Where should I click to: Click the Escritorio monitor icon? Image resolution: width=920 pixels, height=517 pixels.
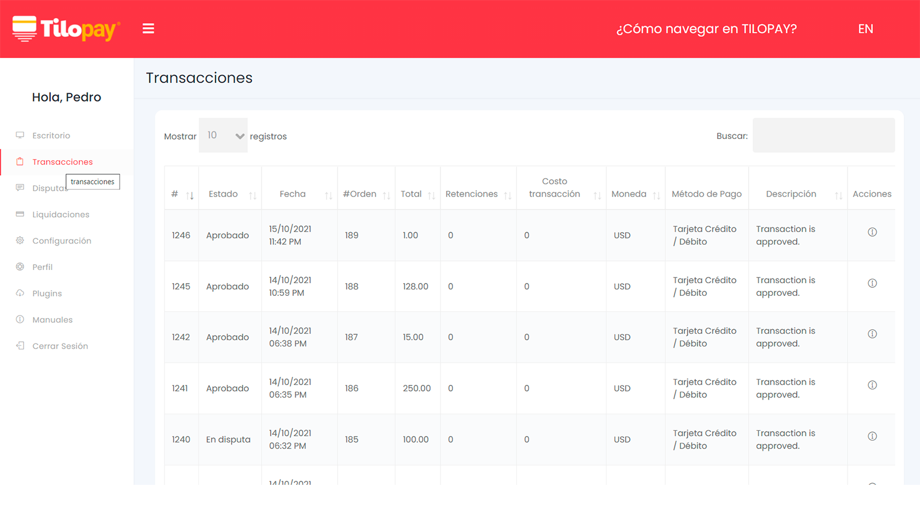point(20,135)
